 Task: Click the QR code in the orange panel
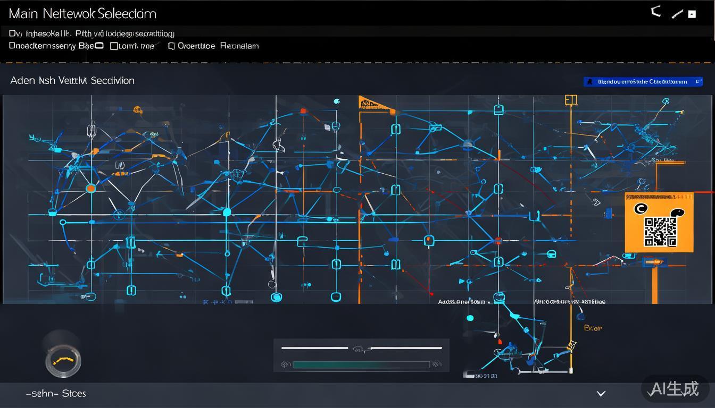pyautogui.click(x=660, y=232)
